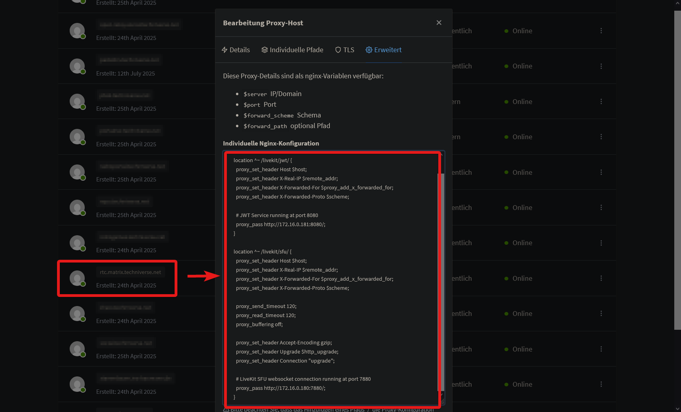Viewport: 681px width, 412px height.
Task: Select the Erweitert tab
Action: coord(384,50)
